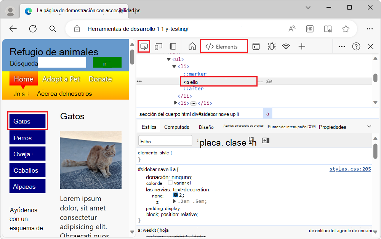
Task: Toggle computed styles sidebar icon
Action: (266, 140)
